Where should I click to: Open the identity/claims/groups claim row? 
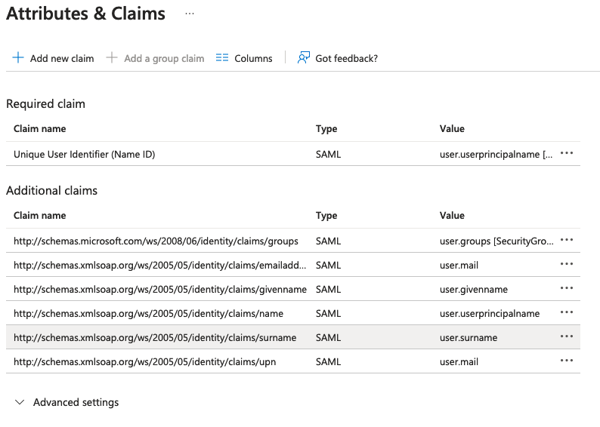point(156,241)
